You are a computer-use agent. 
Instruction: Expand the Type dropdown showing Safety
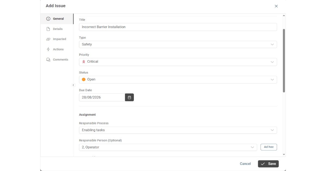[x=178, y=44]
